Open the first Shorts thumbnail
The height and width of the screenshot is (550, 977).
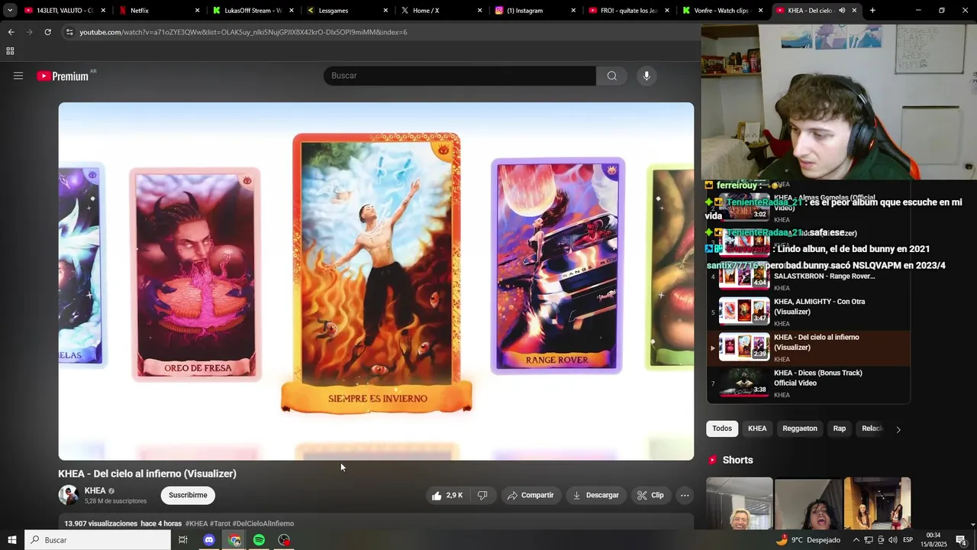point(739,503)
